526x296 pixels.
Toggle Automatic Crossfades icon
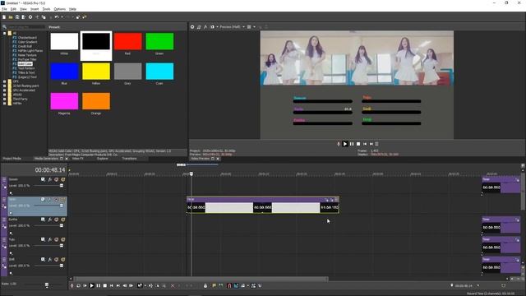[236, 285]
